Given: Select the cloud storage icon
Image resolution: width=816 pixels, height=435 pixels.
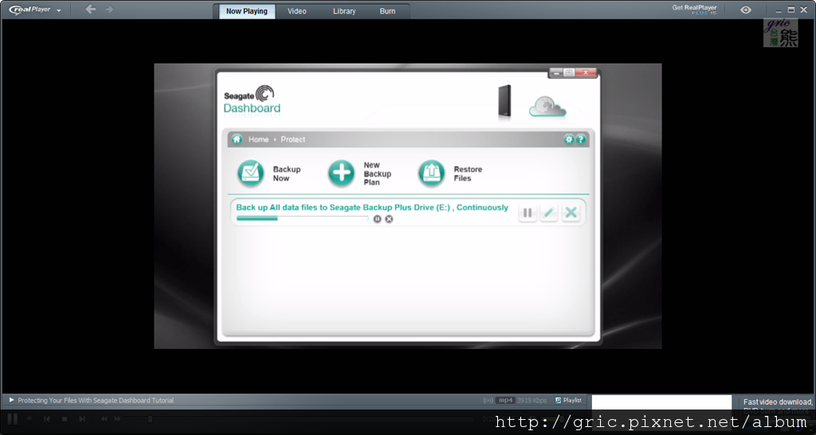Looking at the screenshot, I should coord(547,107).
